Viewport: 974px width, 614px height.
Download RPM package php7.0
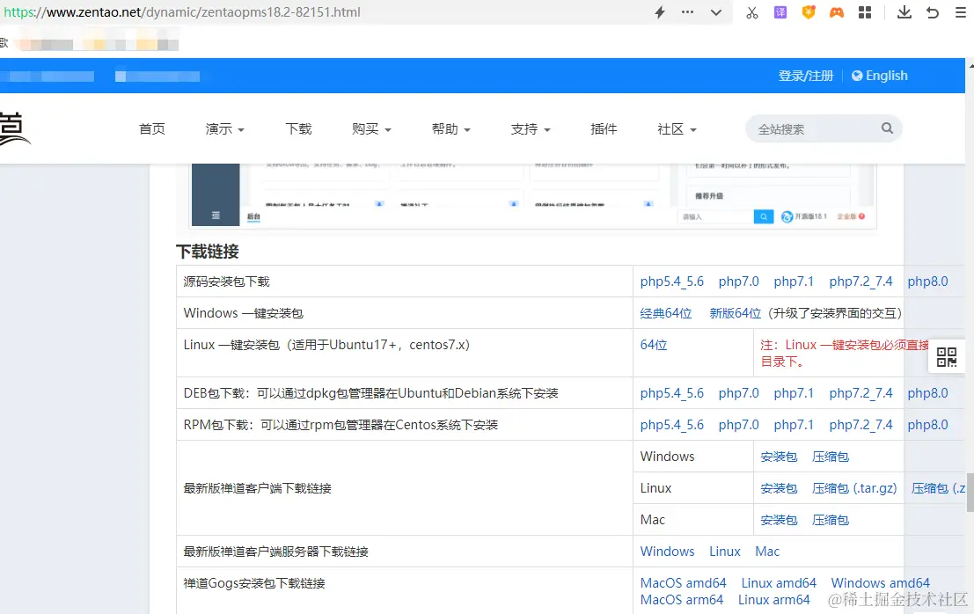click(738, 425)
